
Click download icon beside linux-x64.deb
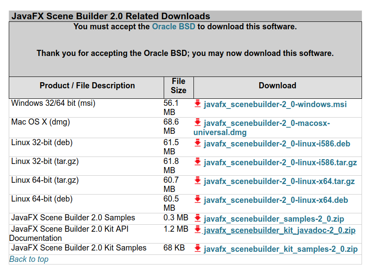click(198, 199)
